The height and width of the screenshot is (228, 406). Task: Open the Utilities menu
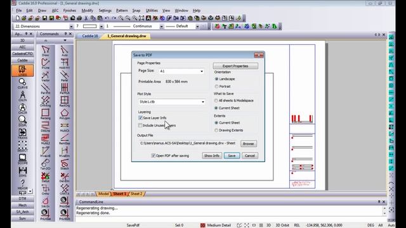[x=152, y=11]
